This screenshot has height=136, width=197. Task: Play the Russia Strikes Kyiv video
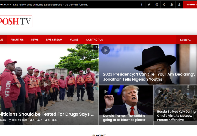(160, 92)
